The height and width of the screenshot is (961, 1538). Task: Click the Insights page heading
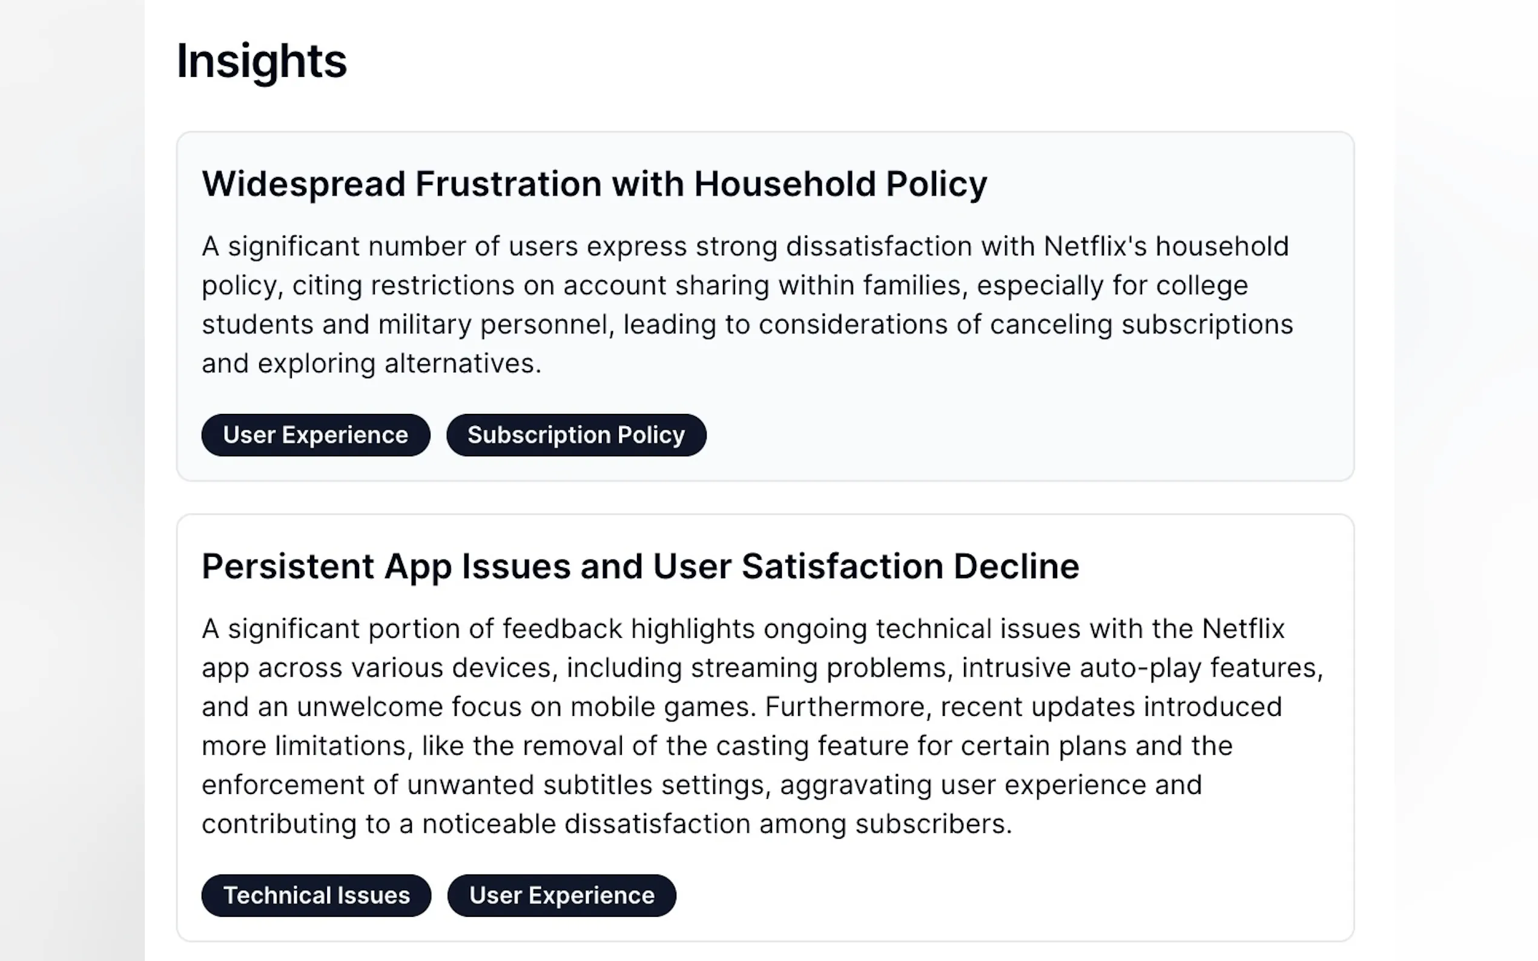[262, 61]
